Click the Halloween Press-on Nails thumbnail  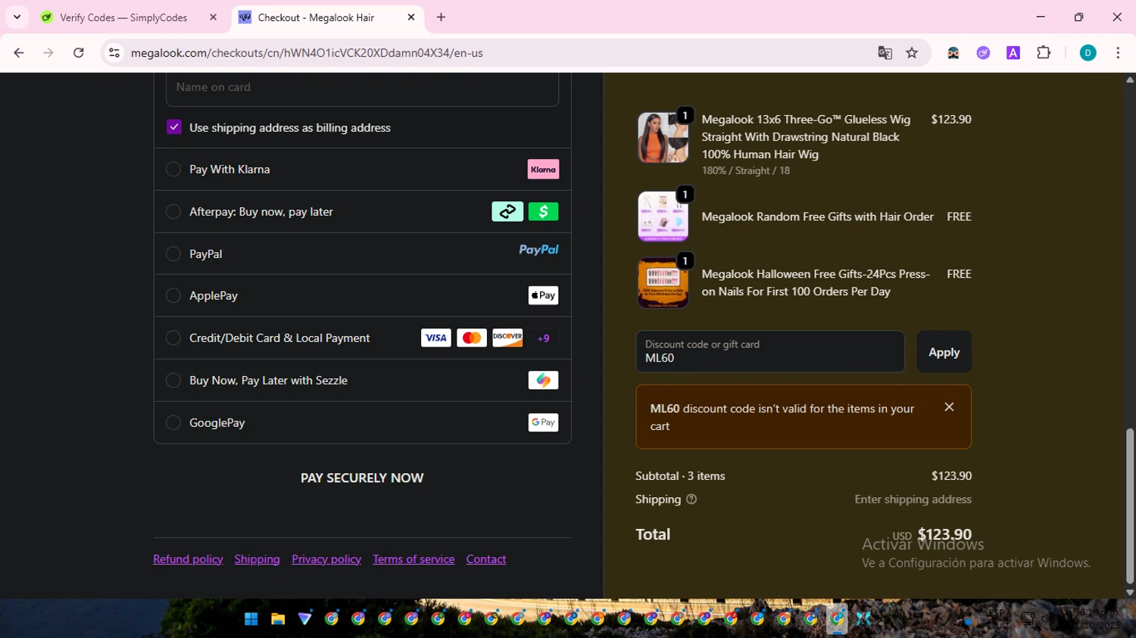663,283
